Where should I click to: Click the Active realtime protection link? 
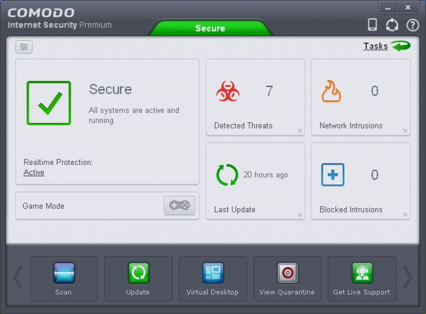(34, 172)
